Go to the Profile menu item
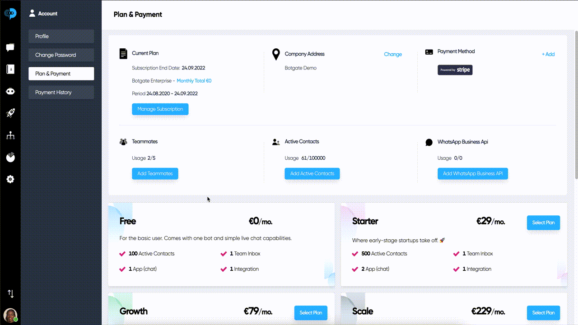The image size is (578, 325). click(61, 36)
